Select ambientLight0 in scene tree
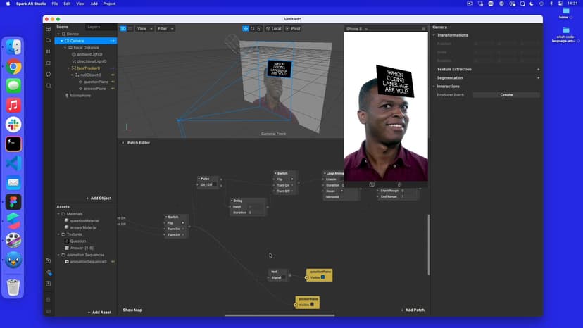 coord(89,55)
